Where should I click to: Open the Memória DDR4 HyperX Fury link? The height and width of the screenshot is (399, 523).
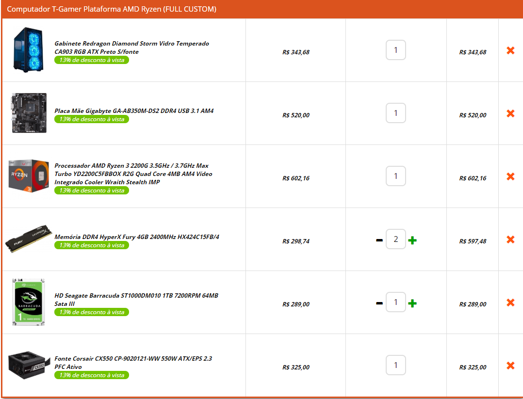pos(137,237)
